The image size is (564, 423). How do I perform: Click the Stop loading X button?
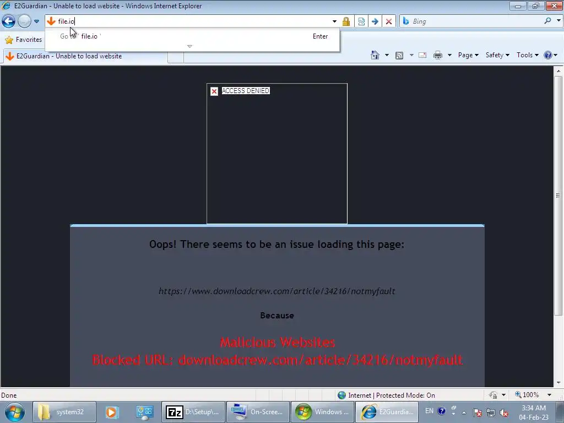(389, 21)
